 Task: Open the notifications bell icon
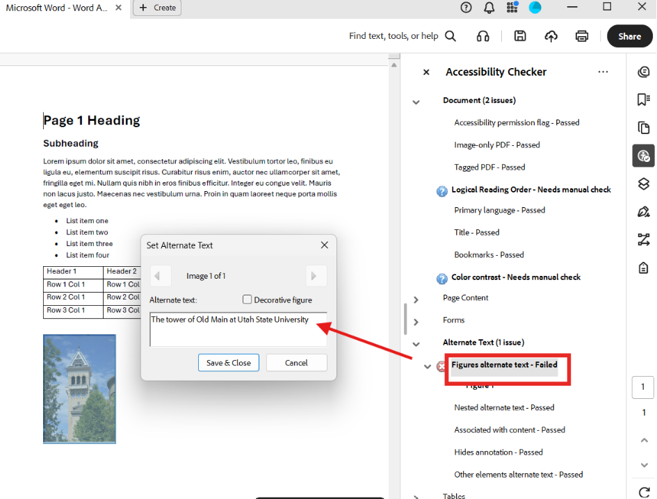(489, 8)
